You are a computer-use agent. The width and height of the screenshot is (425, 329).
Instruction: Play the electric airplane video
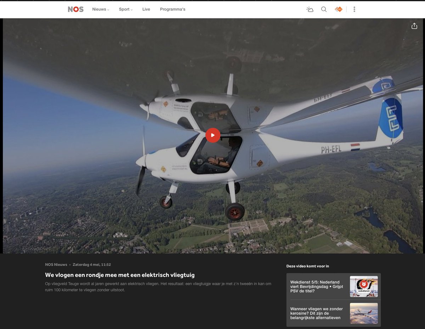click(213, 135)
